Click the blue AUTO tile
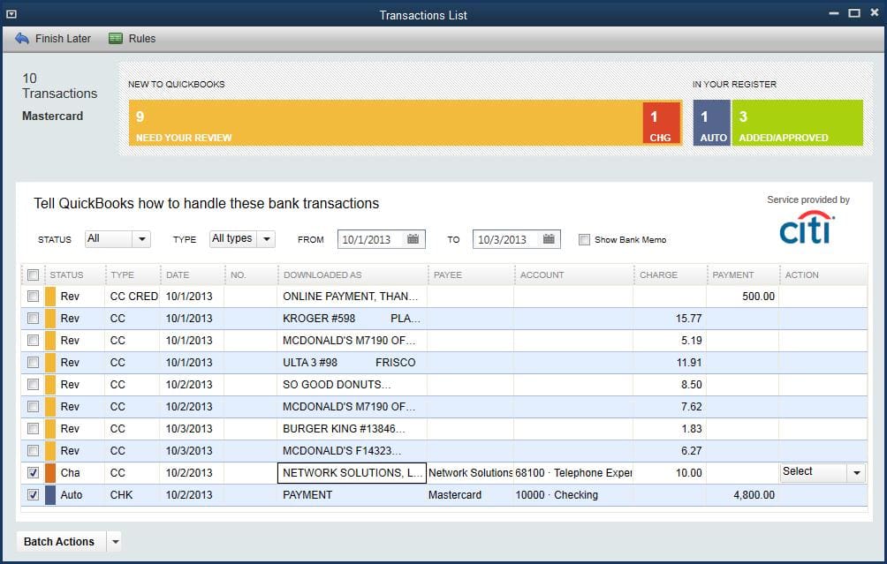 tap(712, 123)
